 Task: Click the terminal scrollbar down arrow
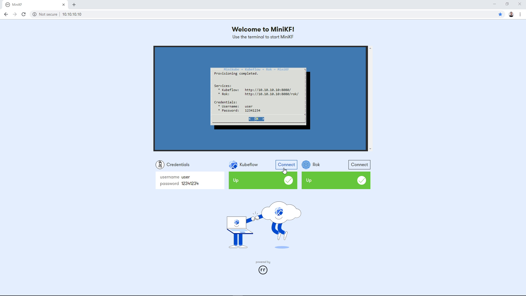coord(370,149)
